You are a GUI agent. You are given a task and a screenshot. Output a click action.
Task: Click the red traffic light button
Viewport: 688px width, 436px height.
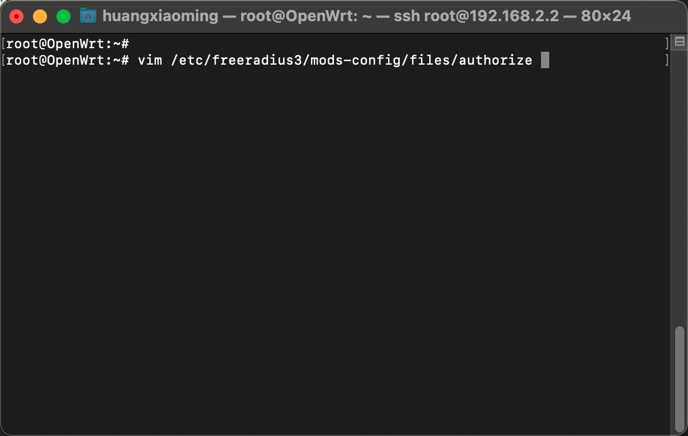coord(16,16)
